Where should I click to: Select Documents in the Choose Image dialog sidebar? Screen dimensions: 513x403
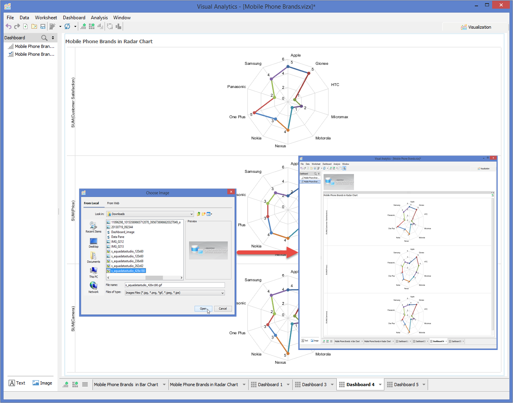point(94,258)
